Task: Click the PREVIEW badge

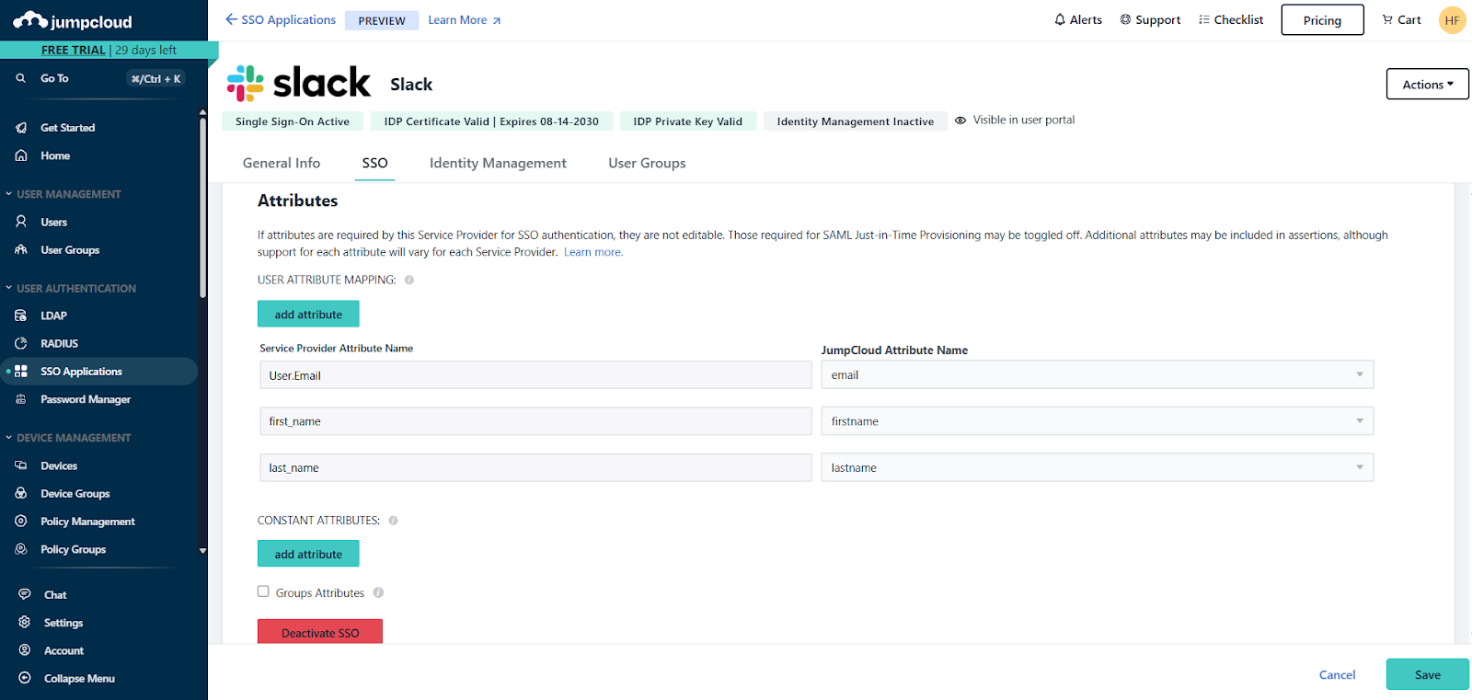Action: [x=382, y=20]
